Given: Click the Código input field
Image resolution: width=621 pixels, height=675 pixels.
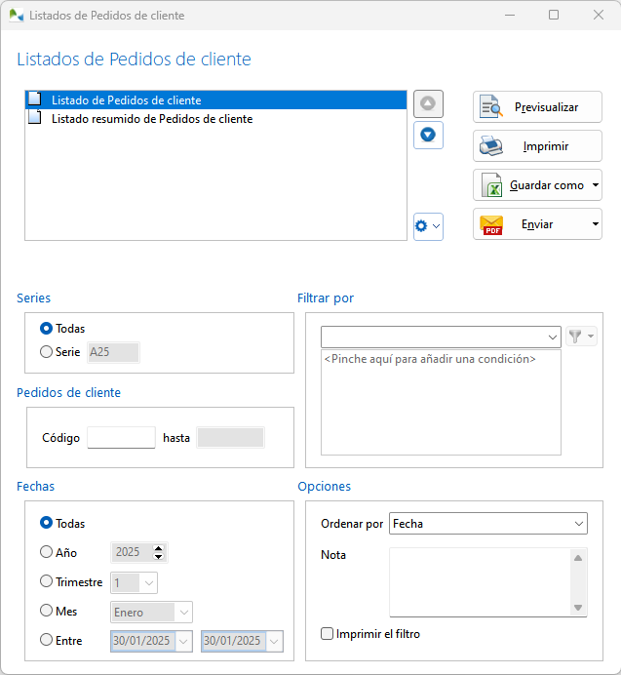Looking at the screenshot, I should (121, 438).
